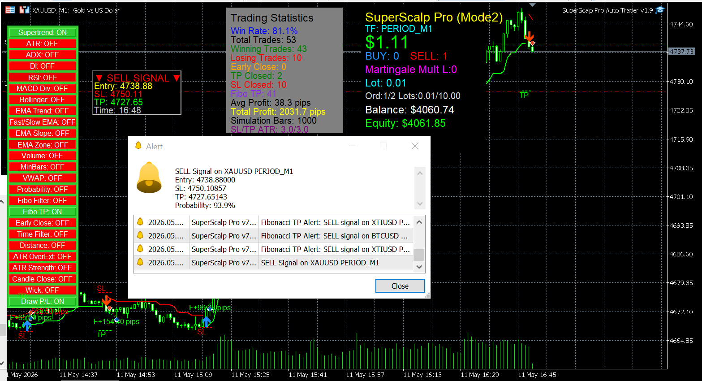The width and height of the screenshot is (702, 381).
Task: Click the alert list scrollbar up arrow
Action: click(x=419, y=222)
